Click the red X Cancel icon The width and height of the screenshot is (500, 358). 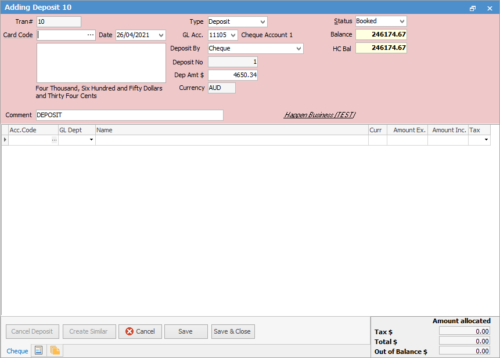[130, 331]
